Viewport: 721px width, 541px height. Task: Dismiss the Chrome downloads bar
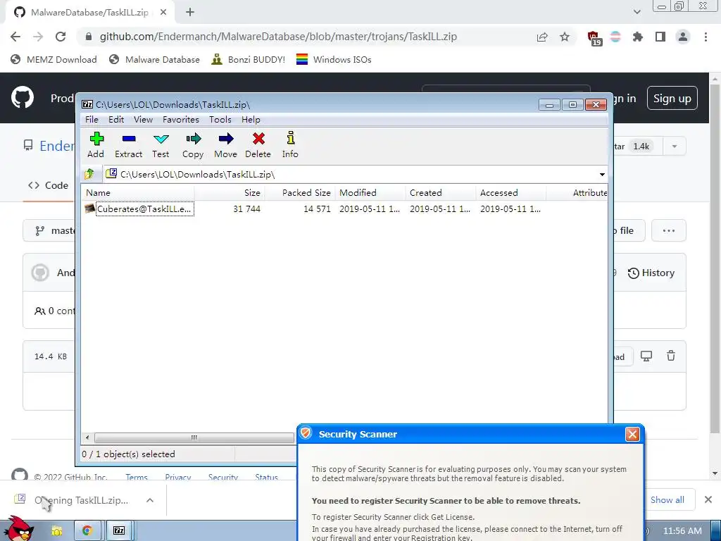708,499
